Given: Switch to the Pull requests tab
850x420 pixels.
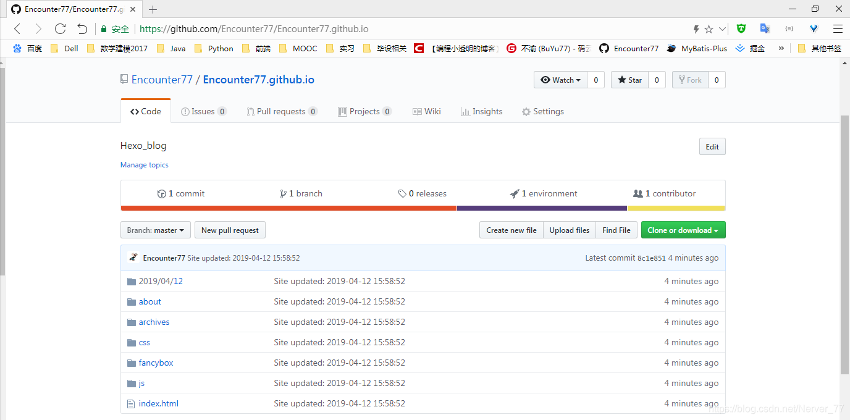Looking at the screenshot, I should (x=282, y=111).
